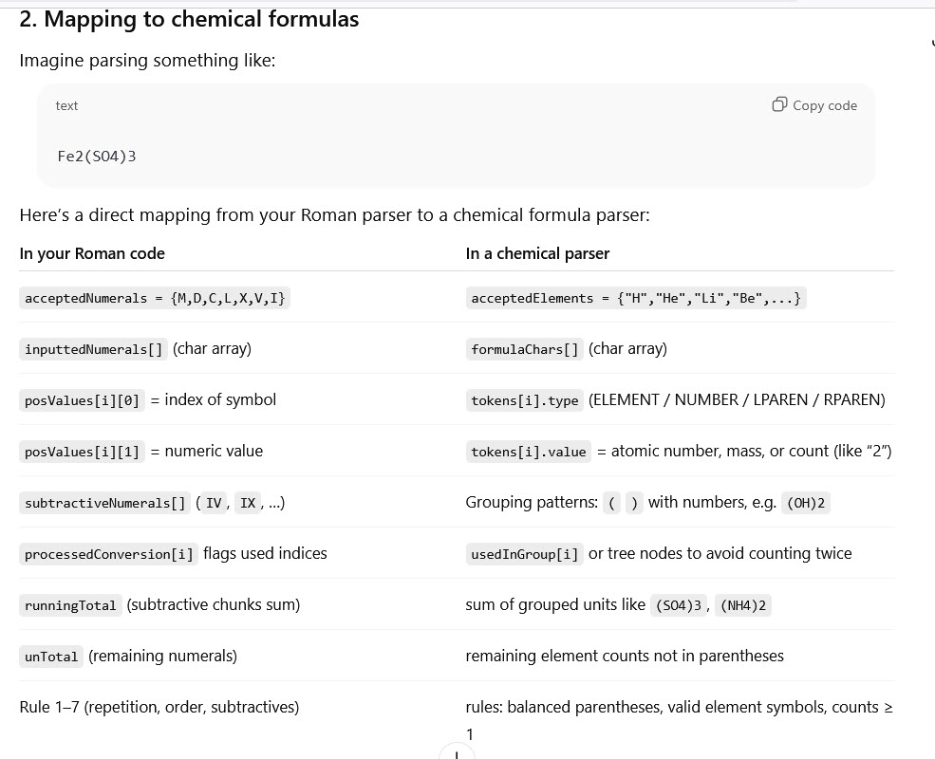This screenshot has height=759, width=935.
Task: Click the subtractiveNumerals[] code chip
Action: point(104,503)
